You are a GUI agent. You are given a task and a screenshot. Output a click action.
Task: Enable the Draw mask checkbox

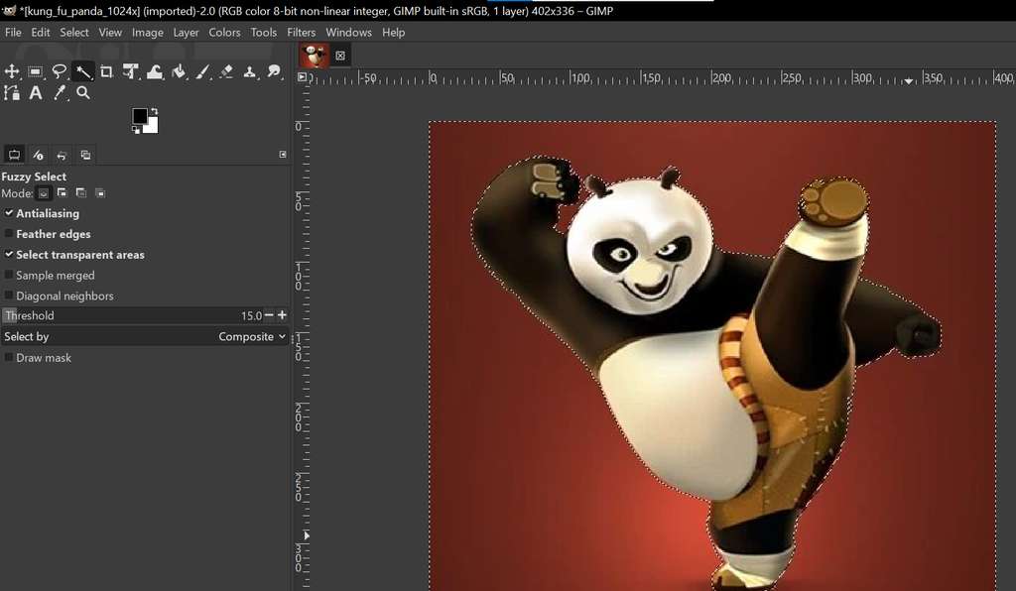9,357
